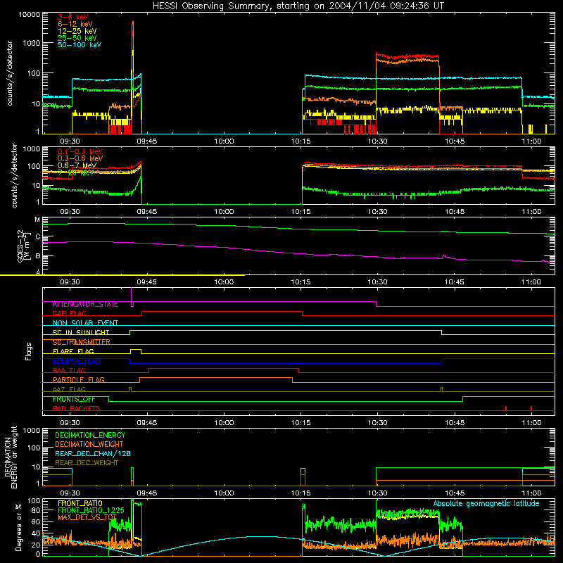Click the SC_TRANSMITTER flag label
Screen dimensions: 563x563
click(82, 342)
